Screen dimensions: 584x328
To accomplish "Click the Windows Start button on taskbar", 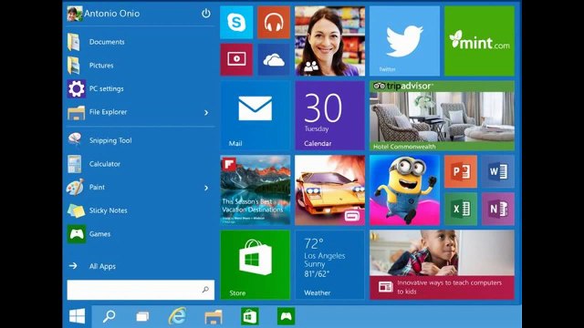I will tap(77, 316).
